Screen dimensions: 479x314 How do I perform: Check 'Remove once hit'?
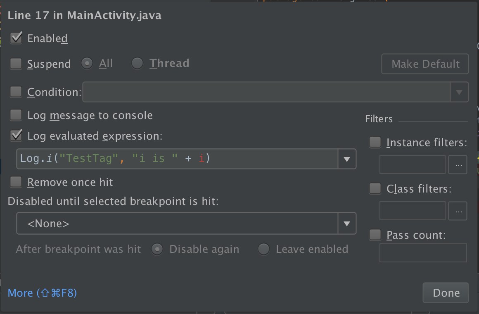pos(15,181)
